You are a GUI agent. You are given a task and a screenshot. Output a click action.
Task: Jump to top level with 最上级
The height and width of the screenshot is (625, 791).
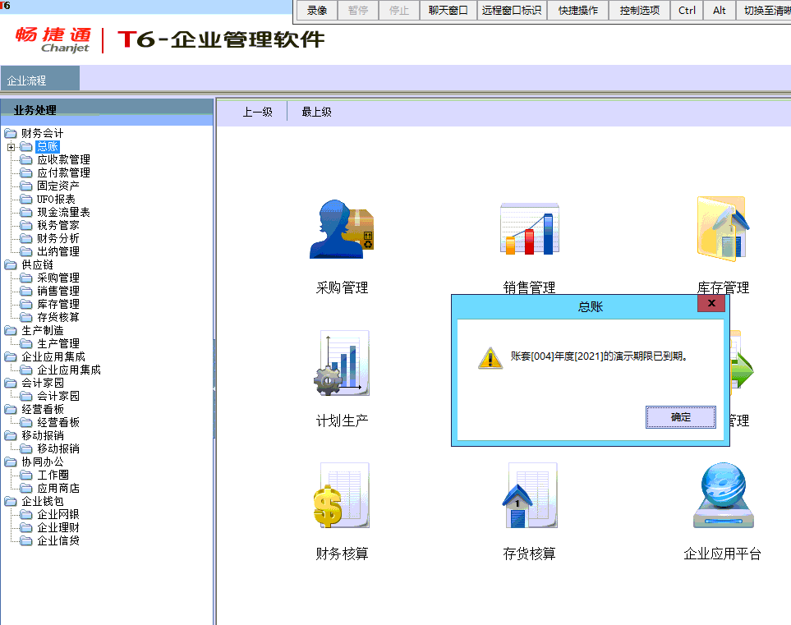[x=316, y=112]
